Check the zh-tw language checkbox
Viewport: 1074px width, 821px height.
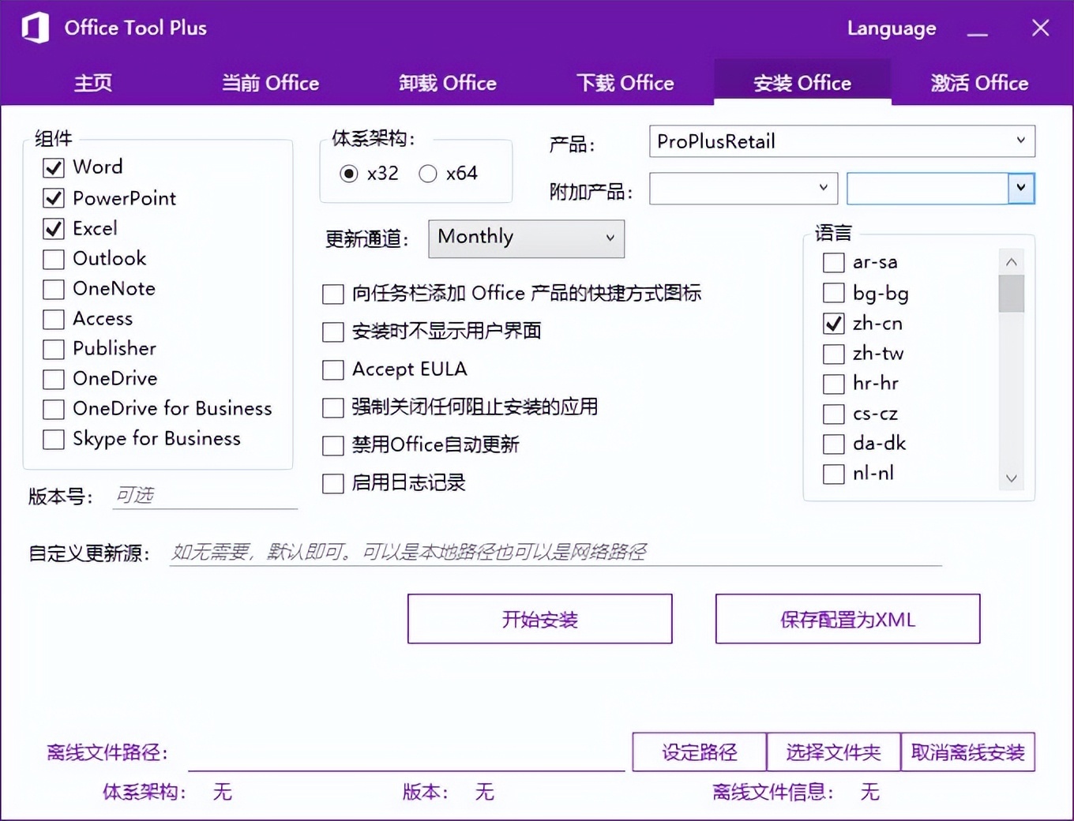click(x=833, y=354)
